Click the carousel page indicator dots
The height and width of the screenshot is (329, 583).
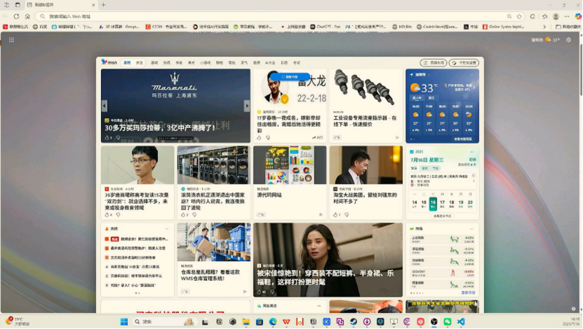point(175,139)
